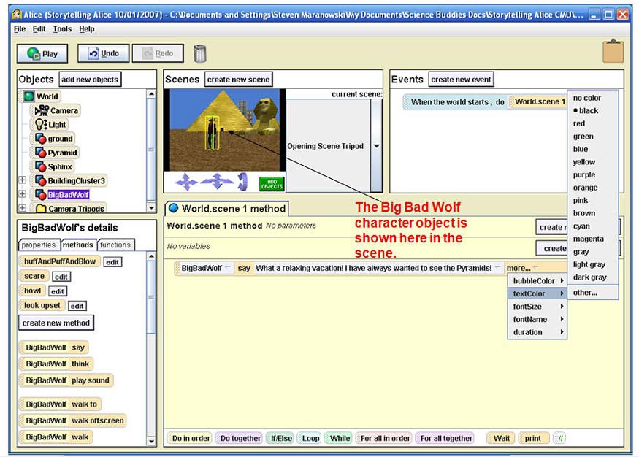Click the comment // tile
Viewport: 639px width, 457px height.
pyautogui.click(x=560, y=438)
